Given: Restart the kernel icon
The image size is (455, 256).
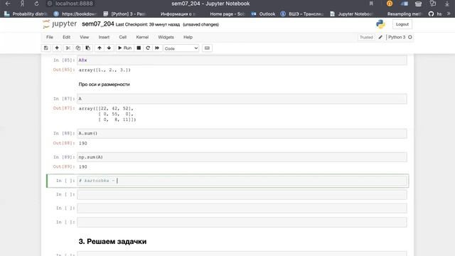Looking at the screenshot, I should click(x=148, y=48).
